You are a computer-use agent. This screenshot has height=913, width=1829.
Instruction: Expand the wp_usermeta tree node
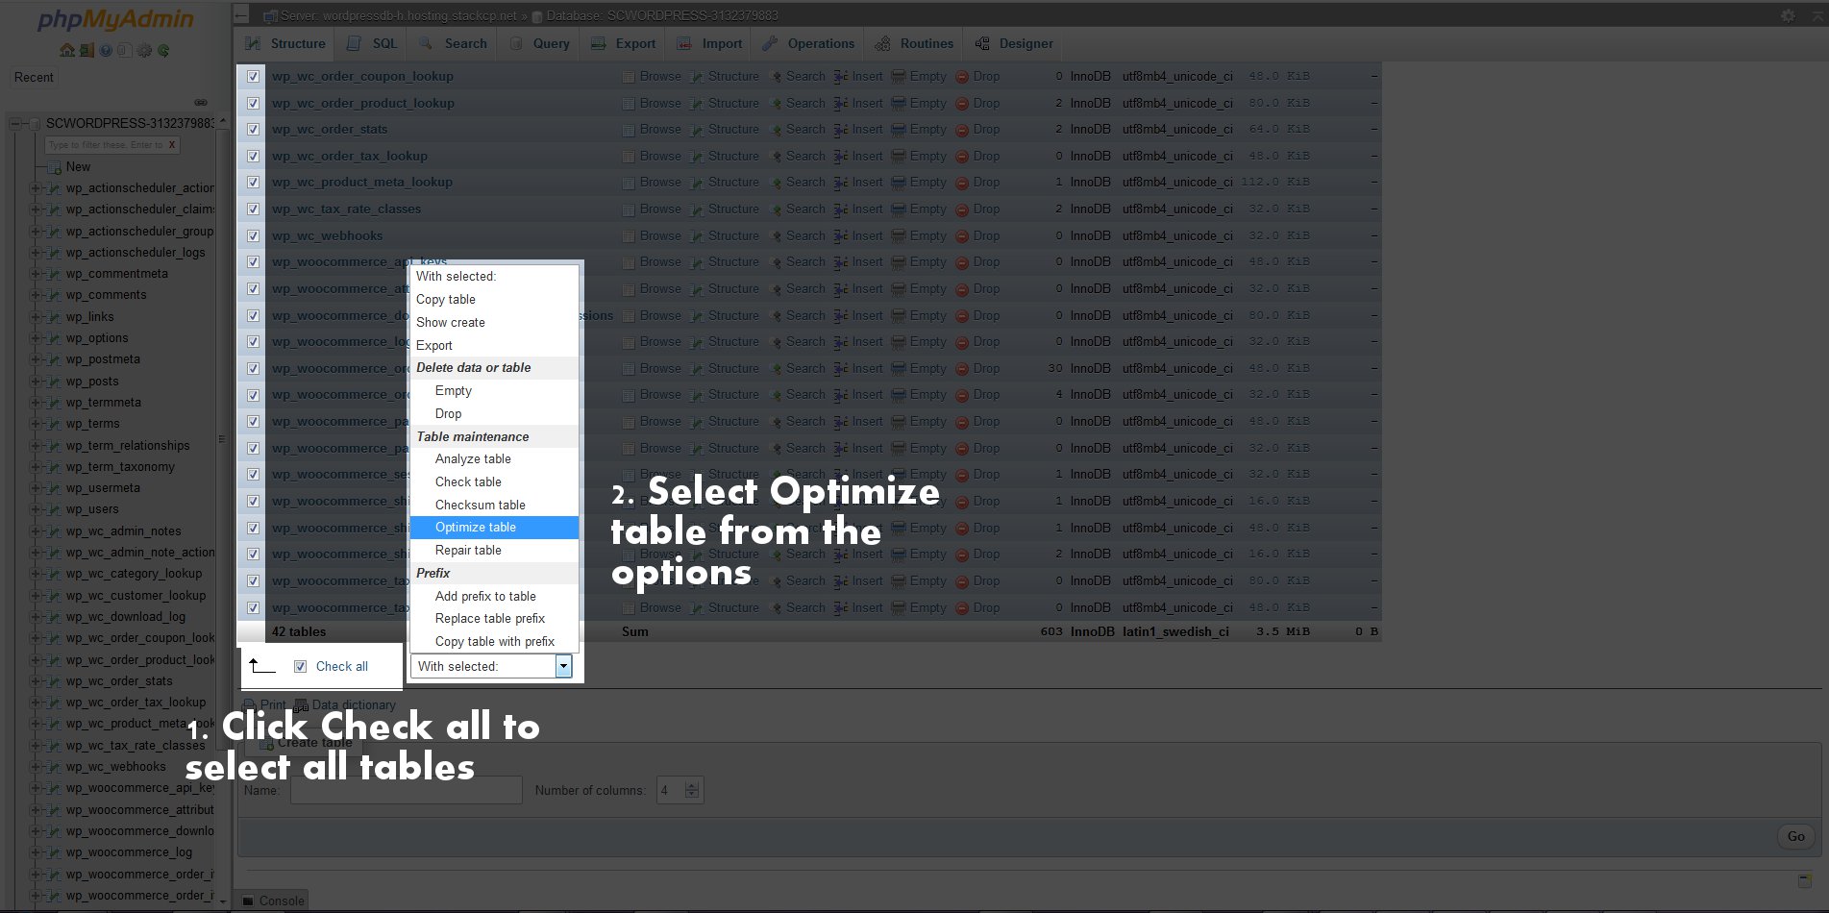tap(36, 488)
